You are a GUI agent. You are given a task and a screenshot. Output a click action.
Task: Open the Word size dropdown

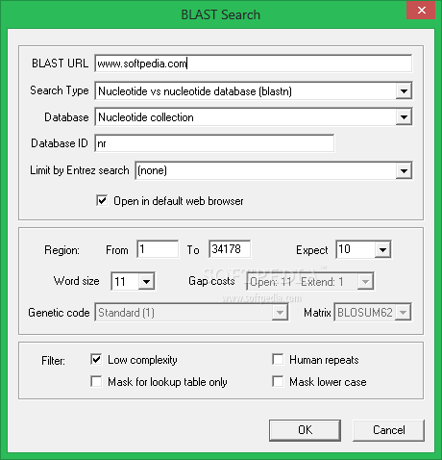(x=146, y=282)
